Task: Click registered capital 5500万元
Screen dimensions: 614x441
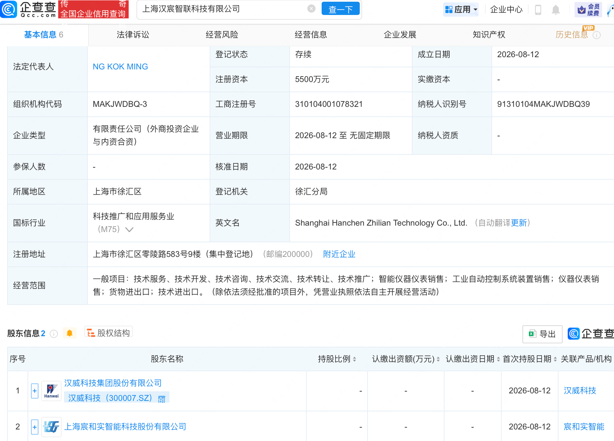Action: coord(312,79)
